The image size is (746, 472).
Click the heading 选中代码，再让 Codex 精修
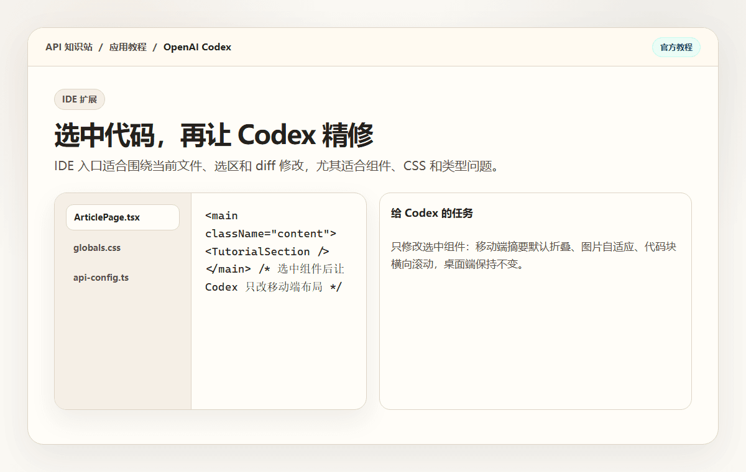(x=214, y=135)
